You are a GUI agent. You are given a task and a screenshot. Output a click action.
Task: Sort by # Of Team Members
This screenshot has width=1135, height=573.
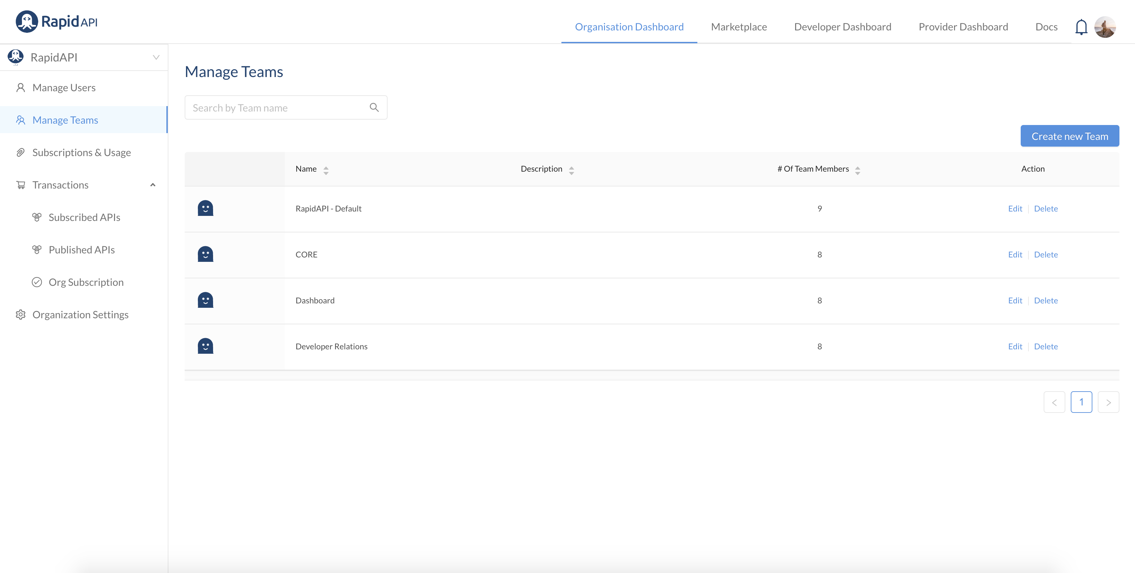coord(857,170)
